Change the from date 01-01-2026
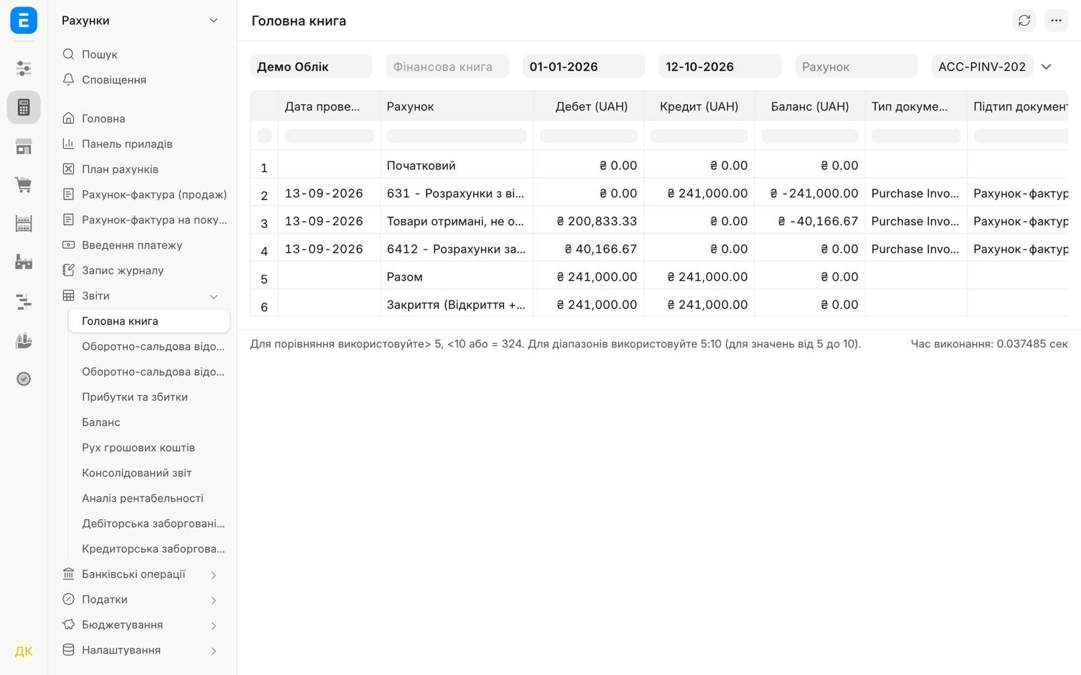Image resolution: width=1081 pixels, height=675 pixels. tap(584, 67)
